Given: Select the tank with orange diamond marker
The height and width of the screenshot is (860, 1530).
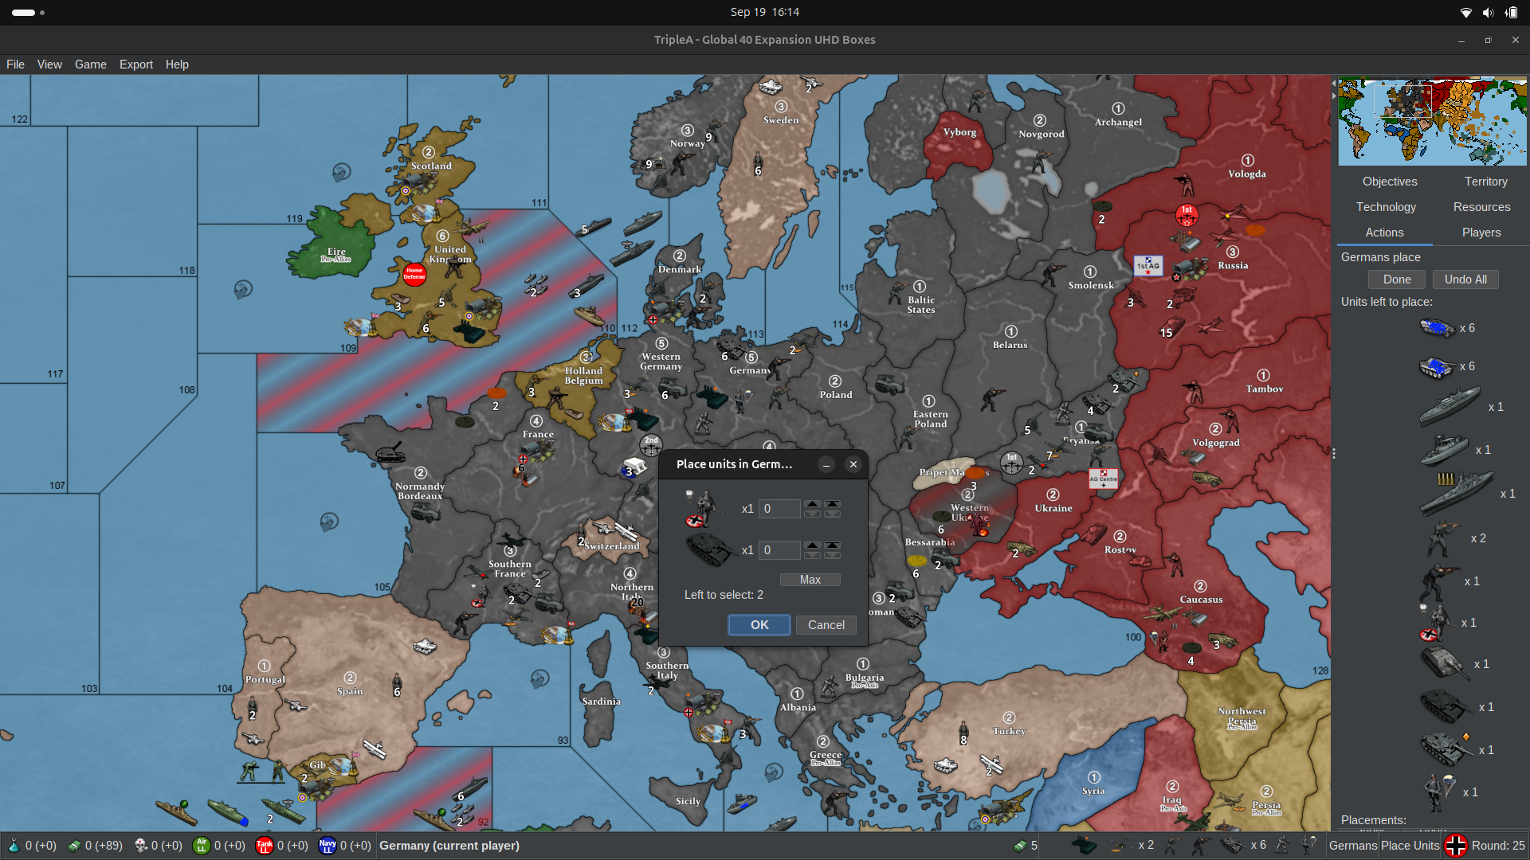Looking at the screenshot, I should pos(1446,750).
